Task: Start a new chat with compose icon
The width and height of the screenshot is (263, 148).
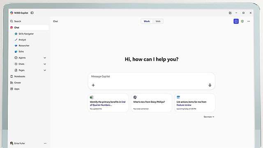Action: (236, 21)
